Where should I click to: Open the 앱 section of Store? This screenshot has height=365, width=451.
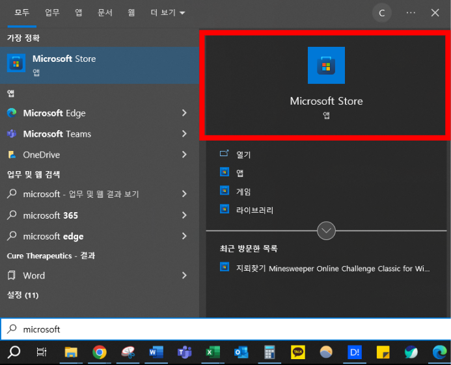pyautogui.click(x=239, y=173)
